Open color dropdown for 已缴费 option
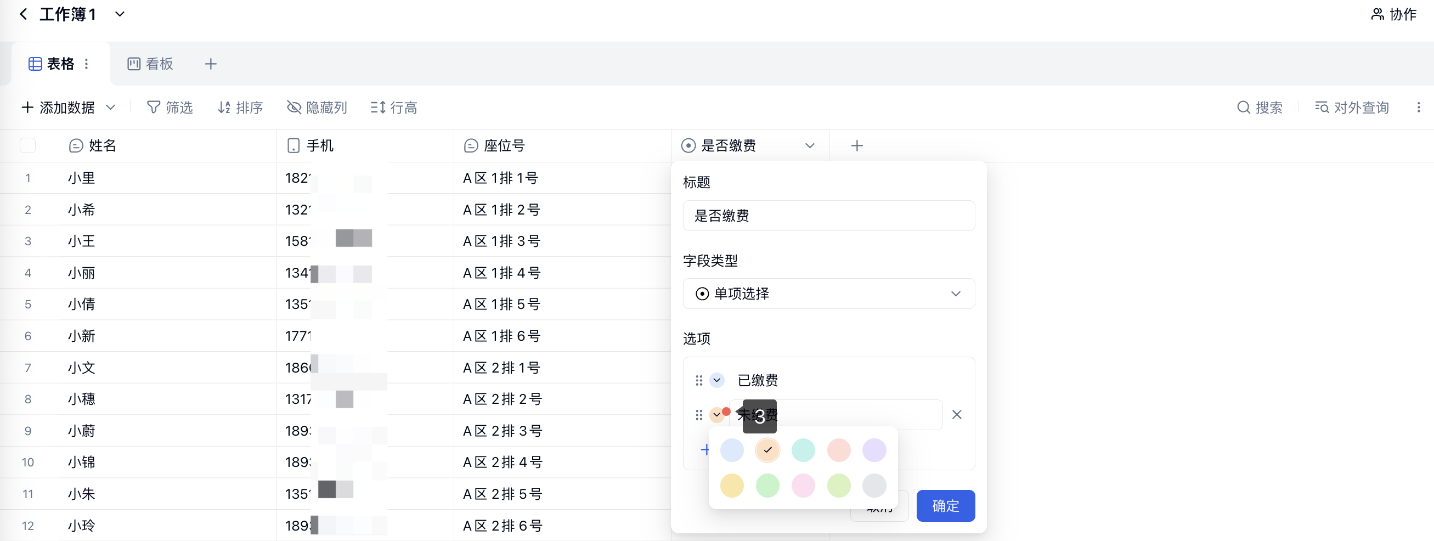The height and width of the screenshot is (541, 1434). pyautogui.click(x=717, y=380)
